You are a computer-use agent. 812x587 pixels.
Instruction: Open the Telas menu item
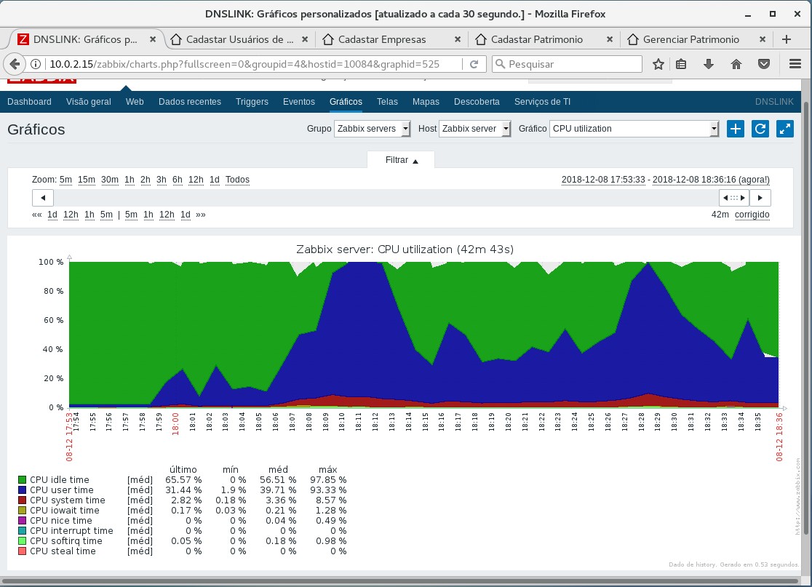point(387,101)
